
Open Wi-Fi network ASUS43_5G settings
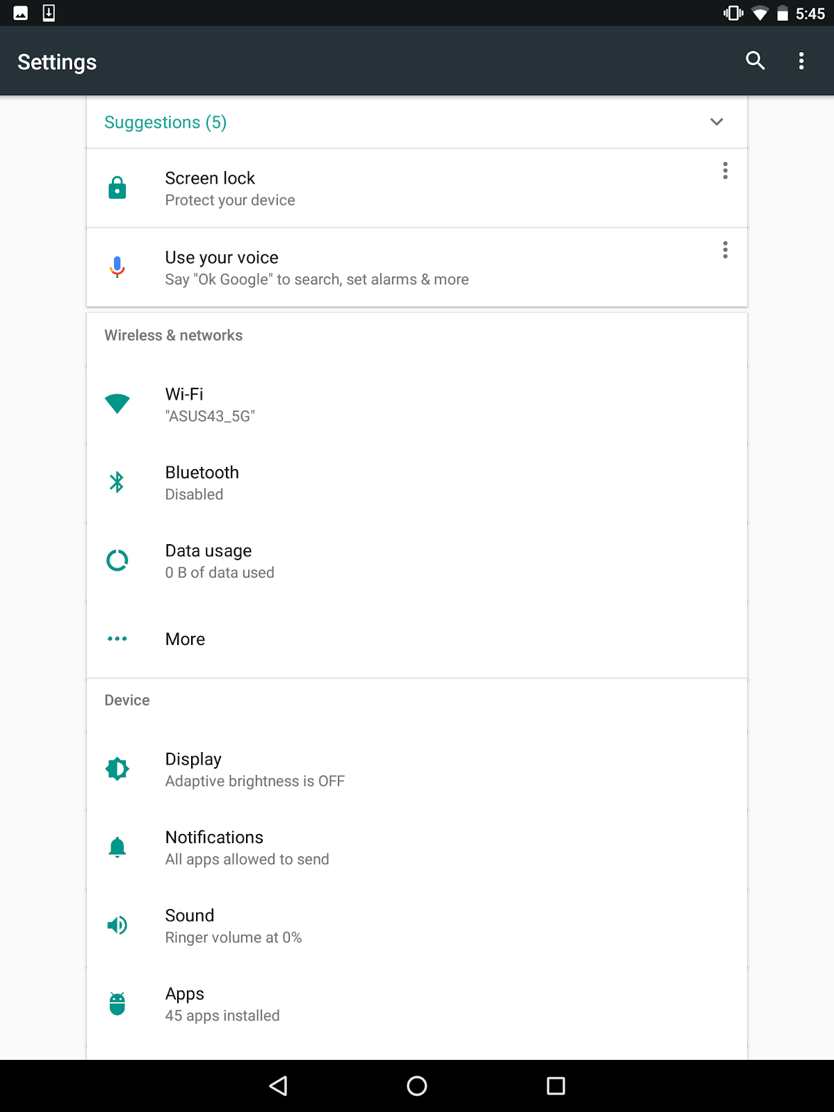click(x=209, y=404)
